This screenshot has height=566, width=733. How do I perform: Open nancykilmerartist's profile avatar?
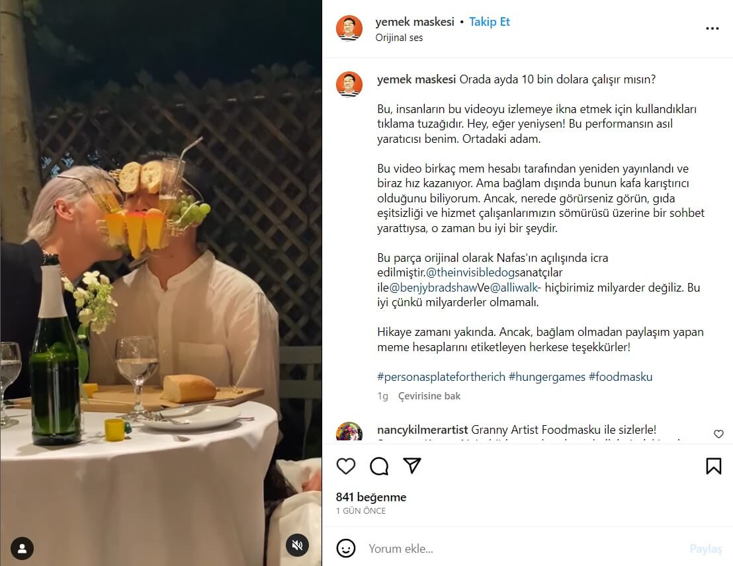349,432
